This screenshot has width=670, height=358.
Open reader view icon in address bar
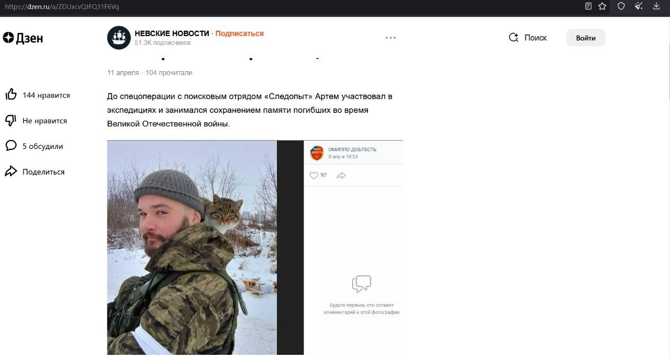tap(588, 6)
